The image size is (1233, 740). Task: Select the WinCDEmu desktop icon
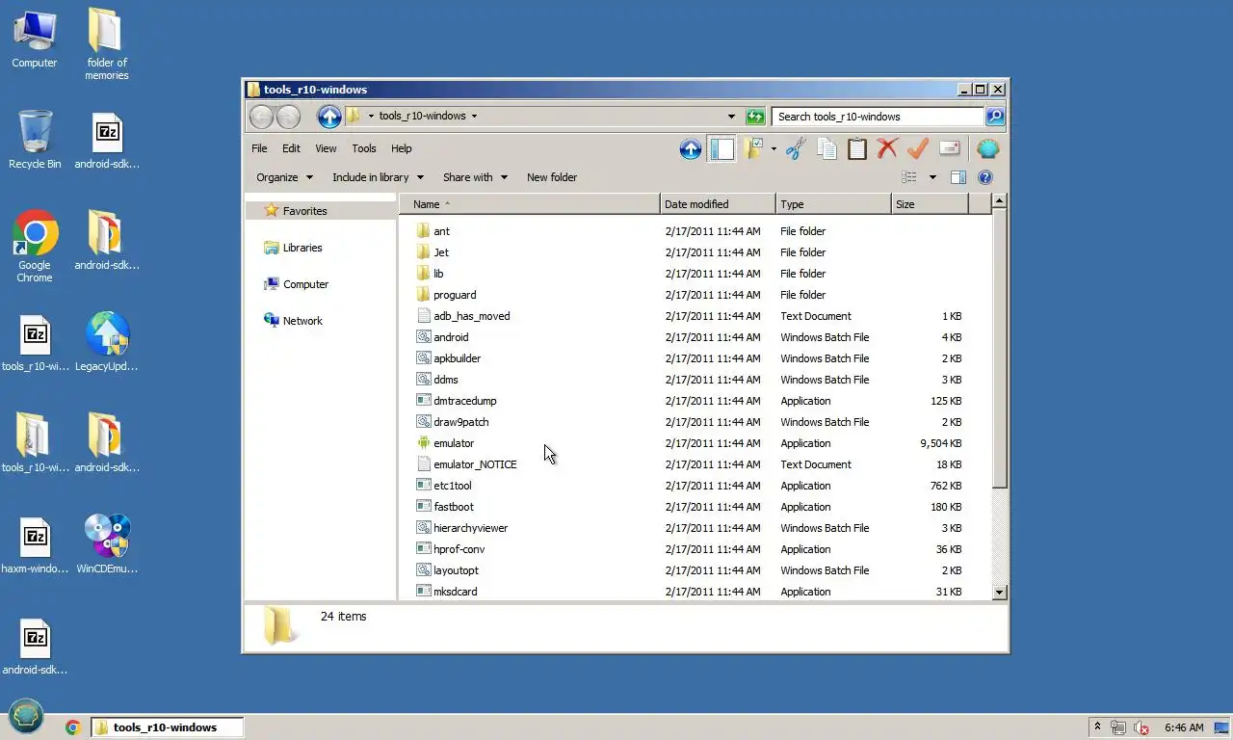[x=107, y=545]
